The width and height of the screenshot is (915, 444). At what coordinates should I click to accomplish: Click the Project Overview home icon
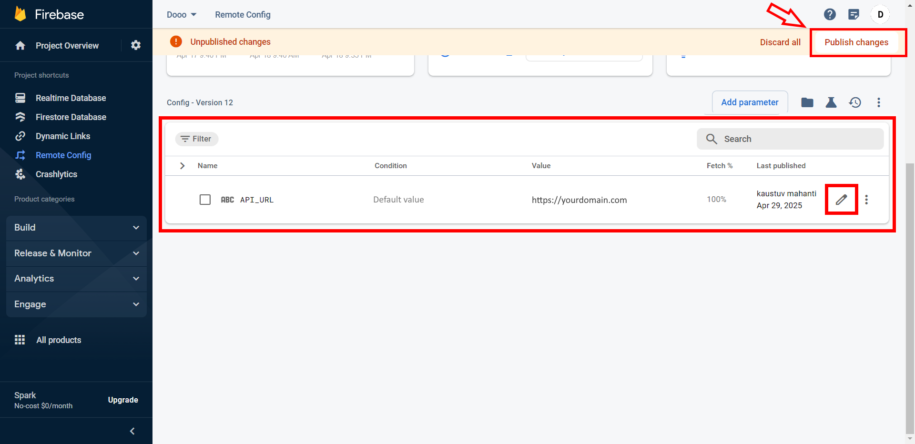click(20, 46)
